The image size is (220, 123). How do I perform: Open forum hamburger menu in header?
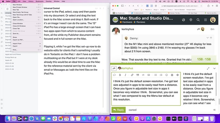[x=205, y=20]
